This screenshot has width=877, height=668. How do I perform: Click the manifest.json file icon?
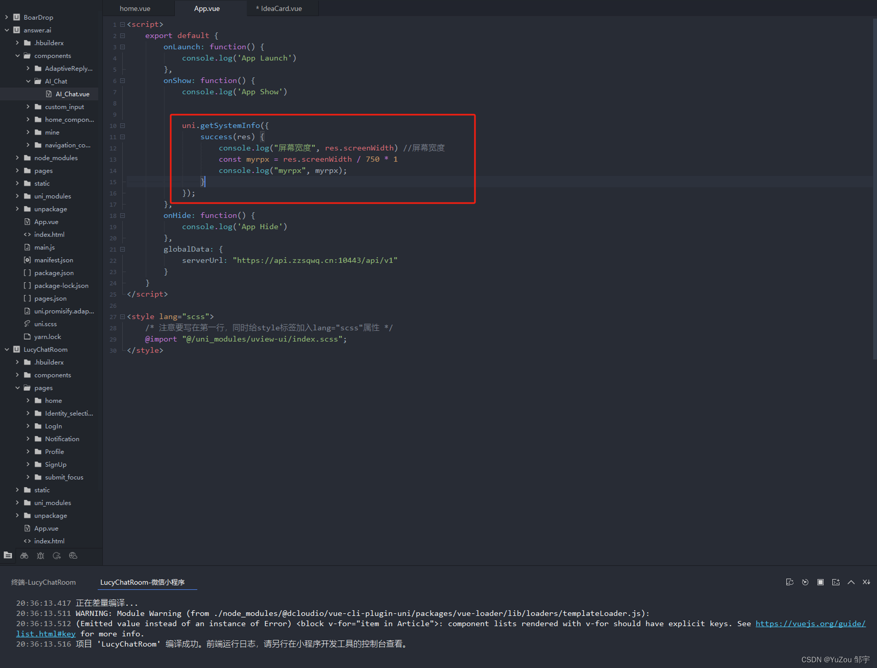pyautogui.click(x=27, y=260)
